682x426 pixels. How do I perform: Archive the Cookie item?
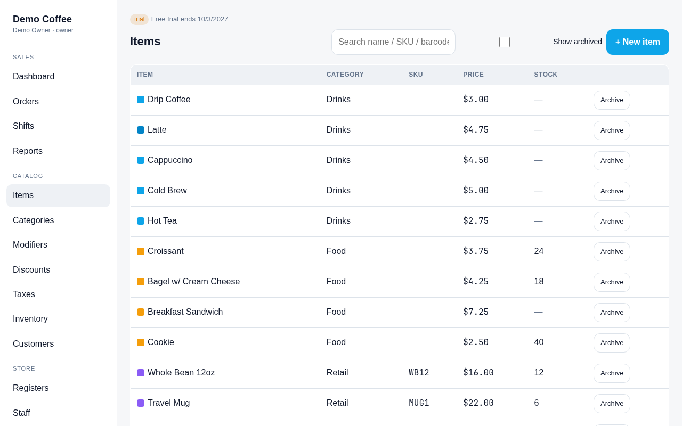[612, 343]
